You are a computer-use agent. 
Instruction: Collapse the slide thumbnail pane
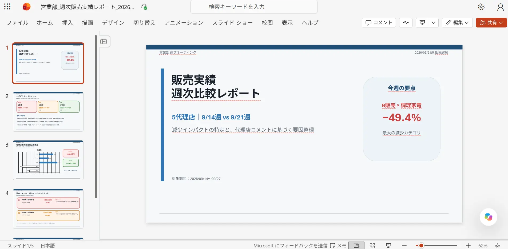104,42
